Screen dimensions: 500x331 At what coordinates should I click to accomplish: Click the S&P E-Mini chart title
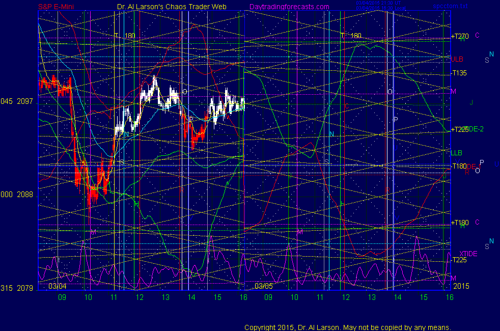[56, 7]
